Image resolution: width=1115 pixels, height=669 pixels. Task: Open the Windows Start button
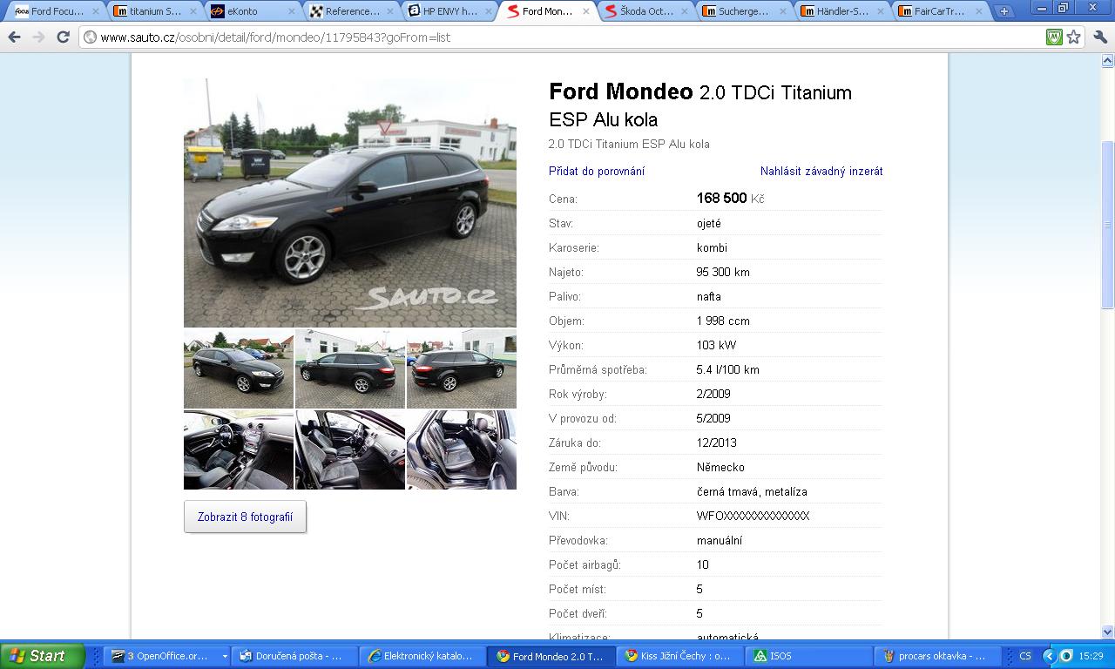(43, 656)
